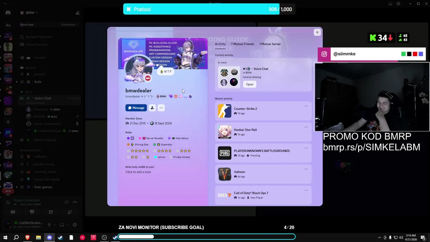Click the five-star role badge
This screenshot has width=430, height=242.
pos(138,151)
